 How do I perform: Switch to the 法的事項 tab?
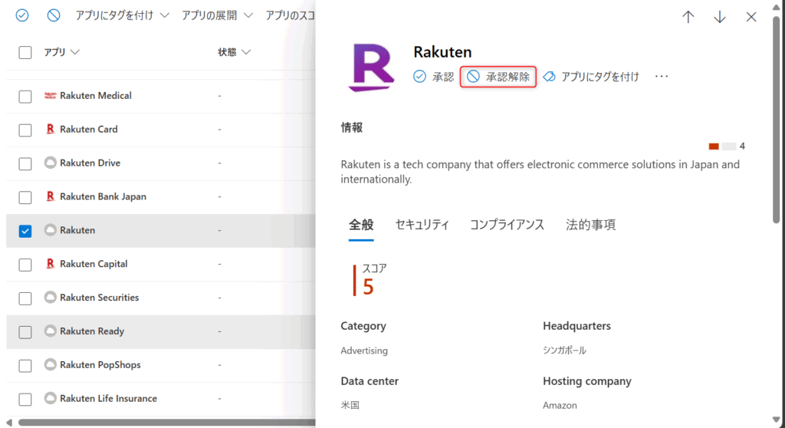coord(591,225)
